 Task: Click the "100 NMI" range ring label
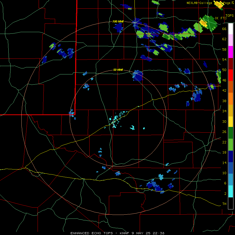pyautogui.click(x=118, y=22)
